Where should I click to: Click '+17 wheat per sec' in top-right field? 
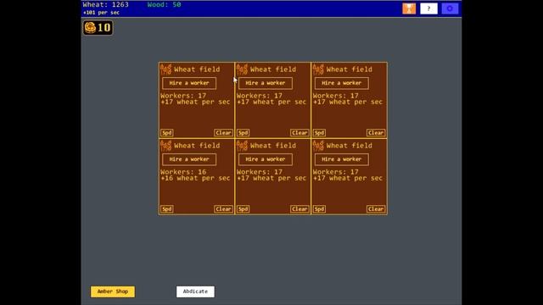(348, 102)
